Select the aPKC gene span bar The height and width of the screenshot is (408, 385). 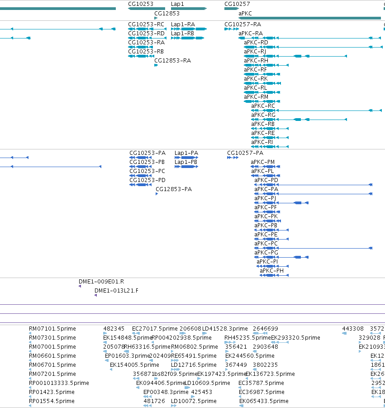[309, 18]
